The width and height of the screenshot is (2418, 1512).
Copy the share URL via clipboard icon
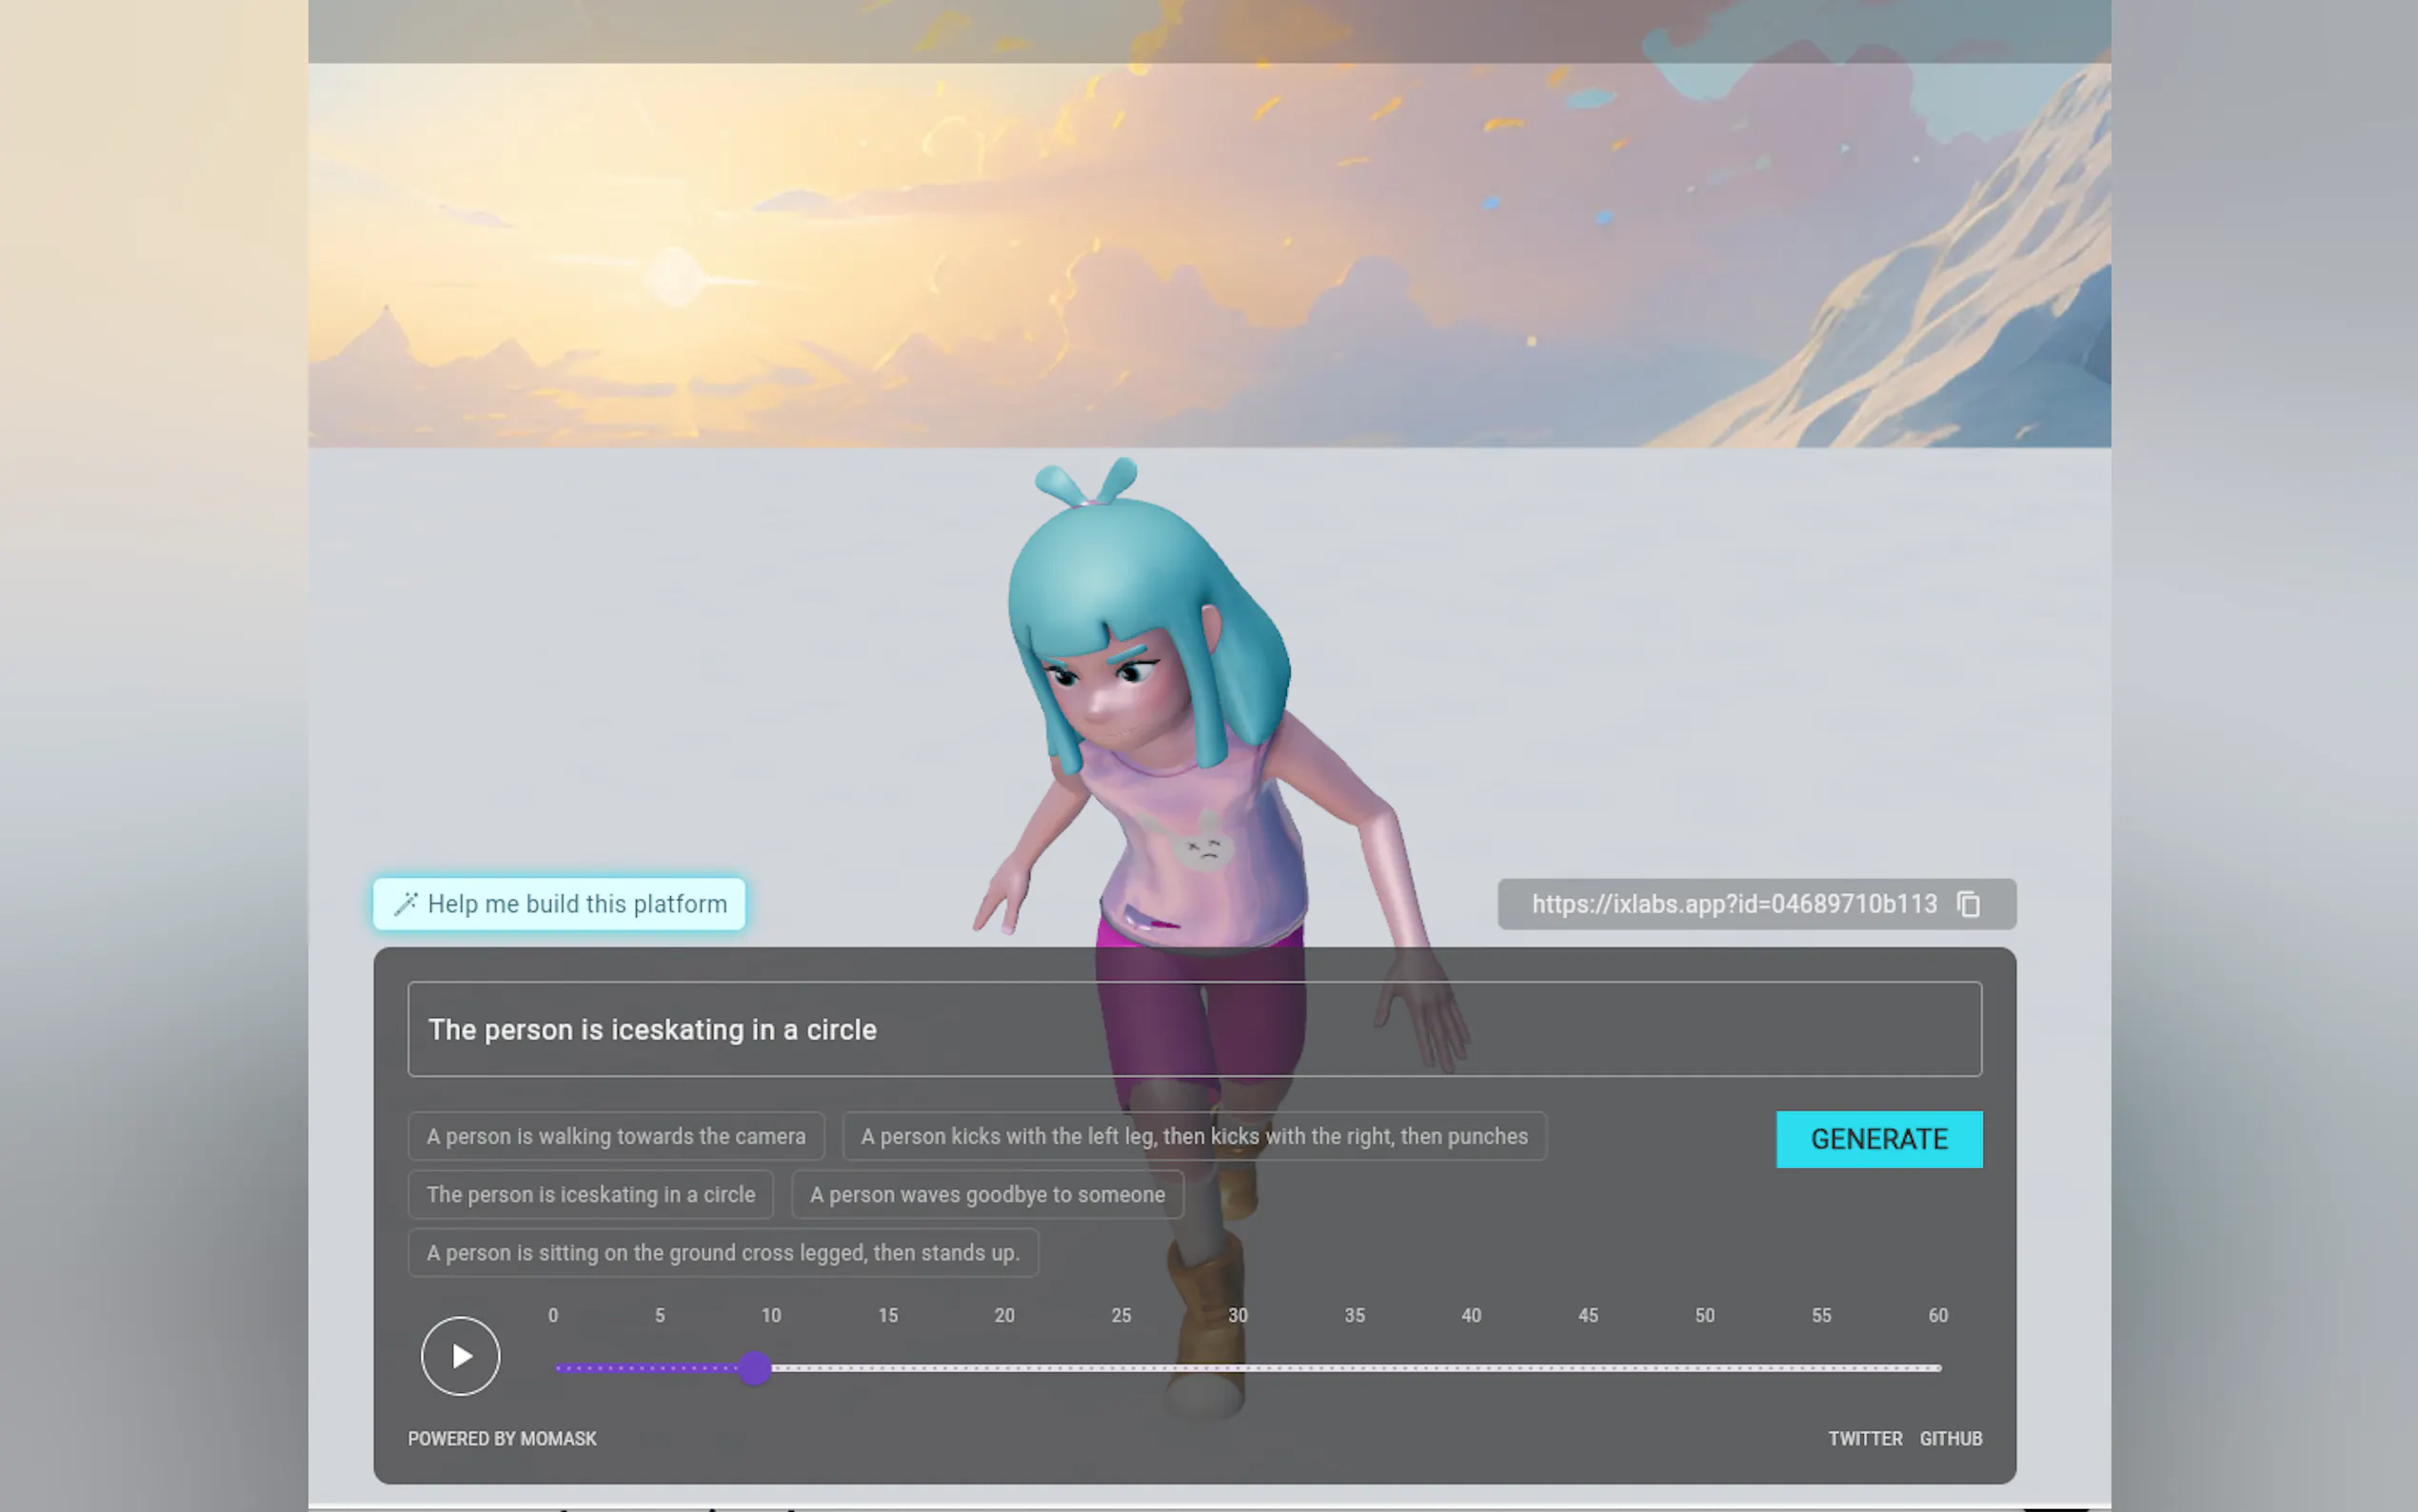pyautogui.click(x=1968, y=904)
